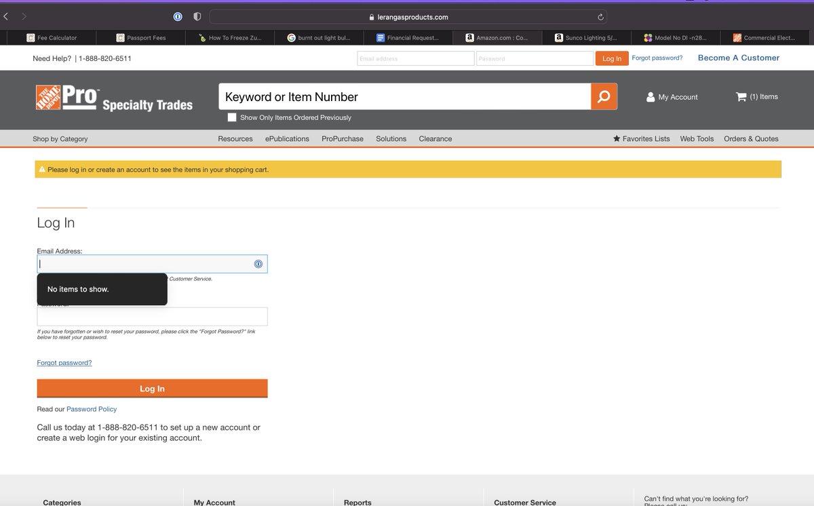This screenshot has width=814, height=506.
Task: Click the privacy shield icon in Safari toolbar
Action: tap(197, 16)
